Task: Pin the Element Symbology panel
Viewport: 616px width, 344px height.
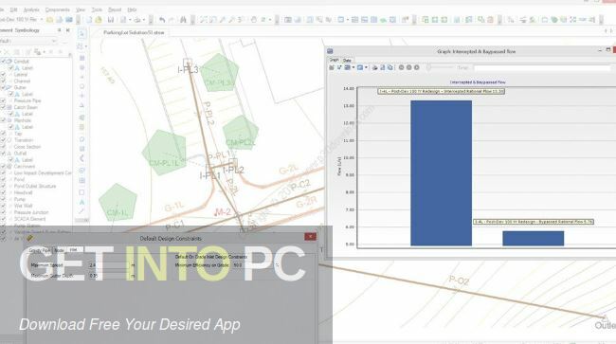Action: click(60, 30)
